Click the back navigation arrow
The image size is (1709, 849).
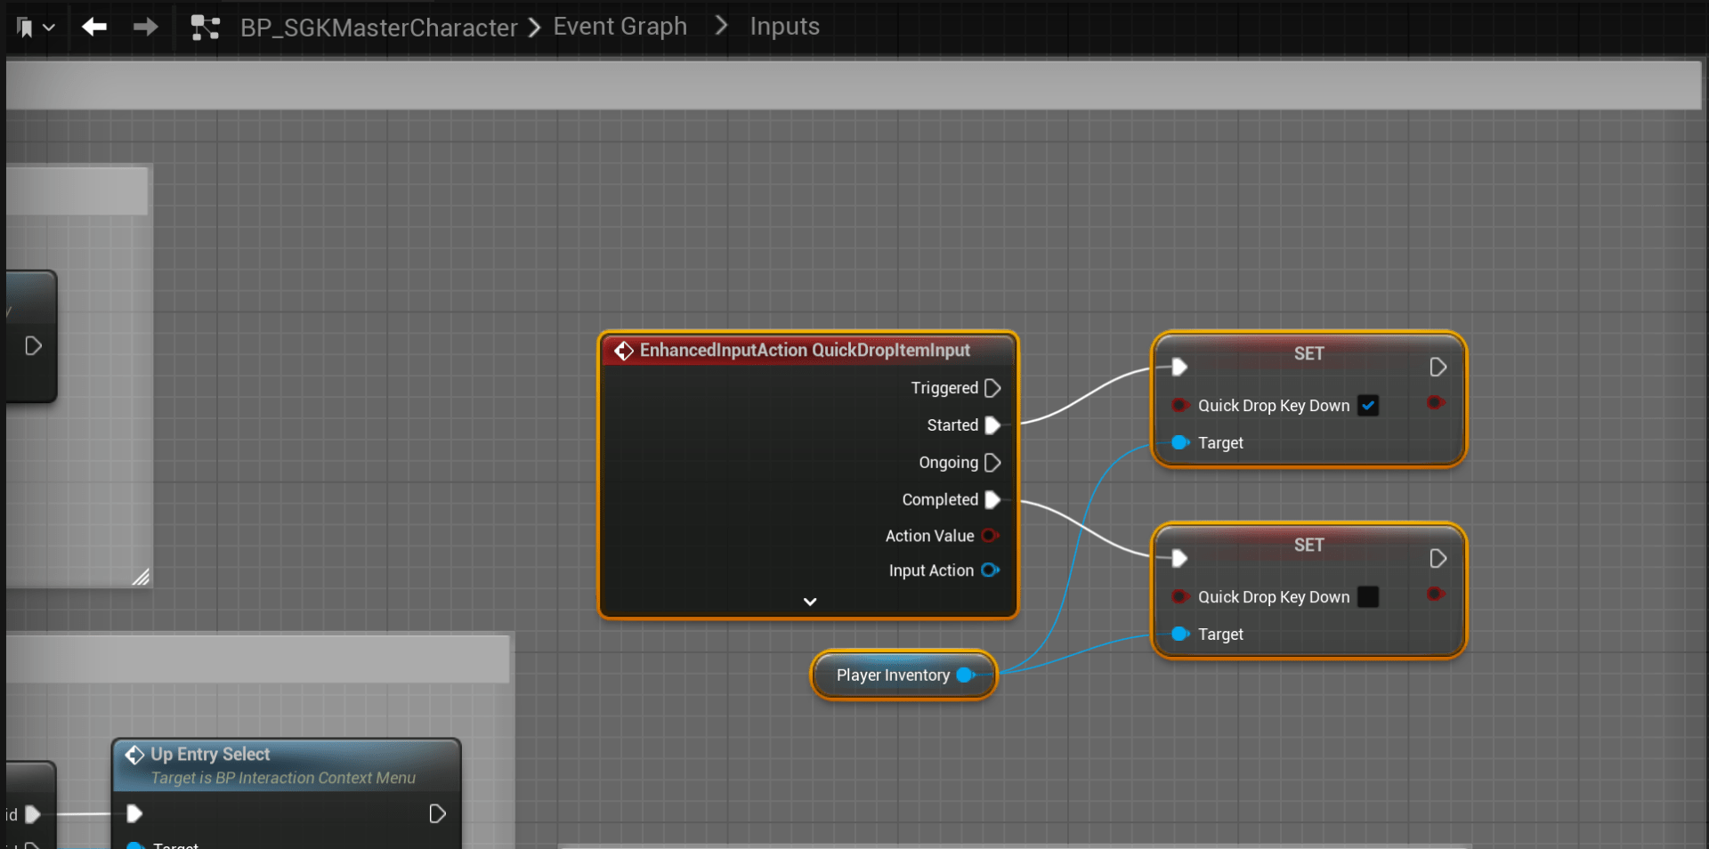(94, 27)
